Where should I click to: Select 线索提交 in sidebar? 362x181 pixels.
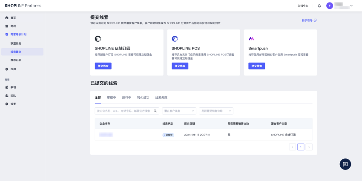[x=23, y=52]
